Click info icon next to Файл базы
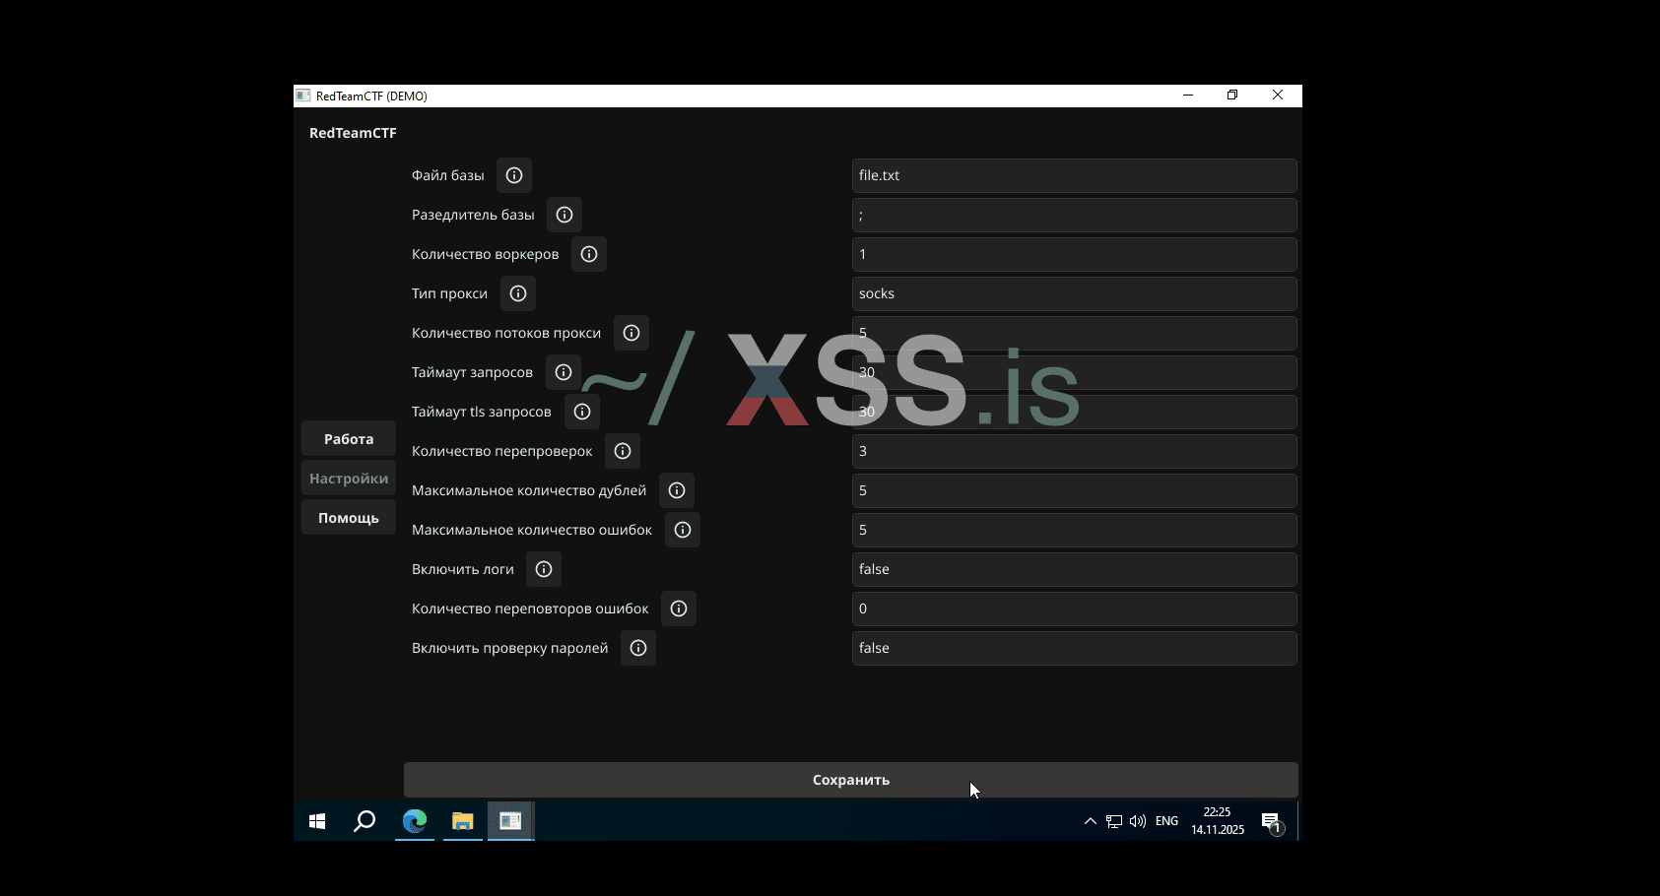The image size is (1660, 896). (514, 175)
